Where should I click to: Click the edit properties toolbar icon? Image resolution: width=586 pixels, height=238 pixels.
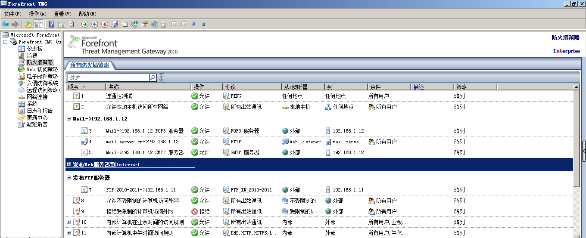click(x=144, y=24)
